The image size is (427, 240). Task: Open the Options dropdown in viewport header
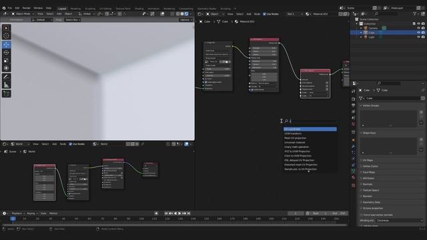point(185,20)
